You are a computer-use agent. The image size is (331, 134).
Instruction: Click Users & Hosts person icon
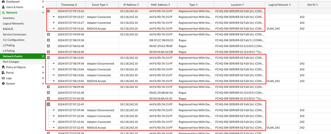point(3,7)
